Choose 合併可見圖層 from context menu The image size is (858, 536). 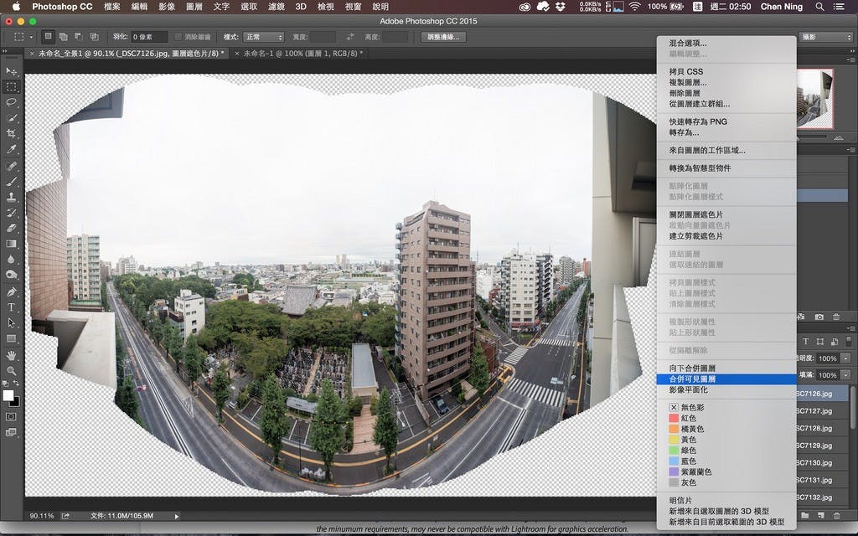pyautogui.click(x=692, y=379)
